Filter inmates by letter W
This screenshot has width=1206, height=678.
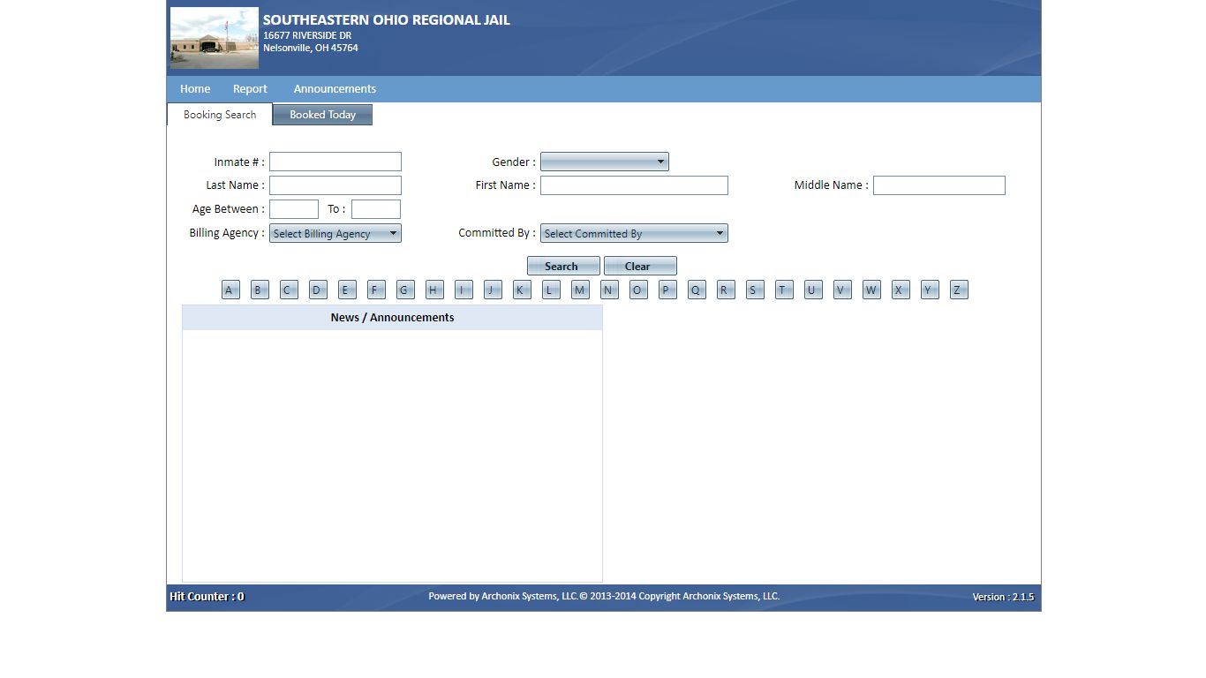coord(871,290)
